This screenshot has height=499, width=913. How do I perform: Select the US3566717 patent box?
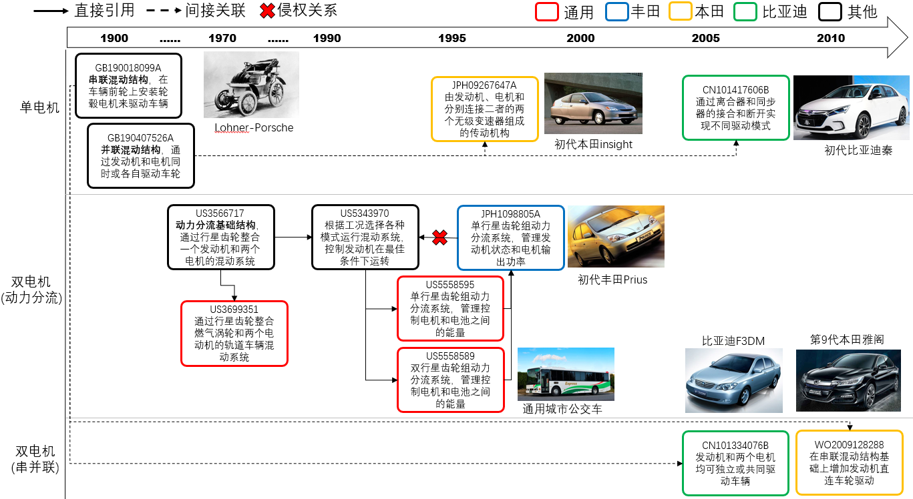point(220,237)
